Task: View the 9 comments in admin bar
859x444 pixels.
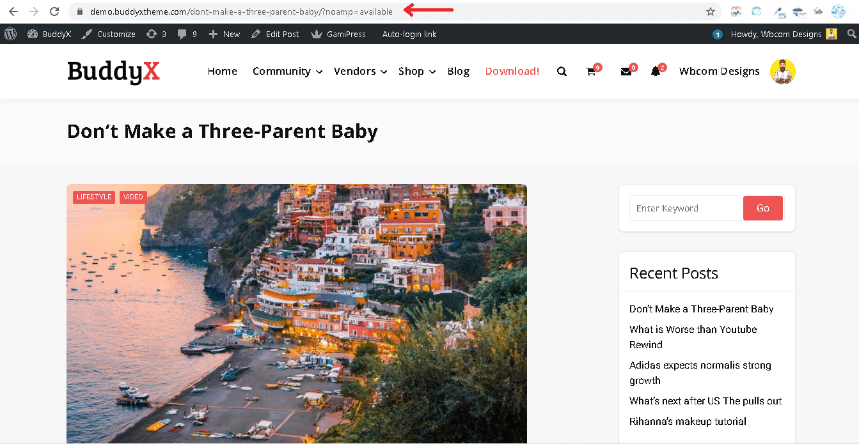Action: (187, 34)
